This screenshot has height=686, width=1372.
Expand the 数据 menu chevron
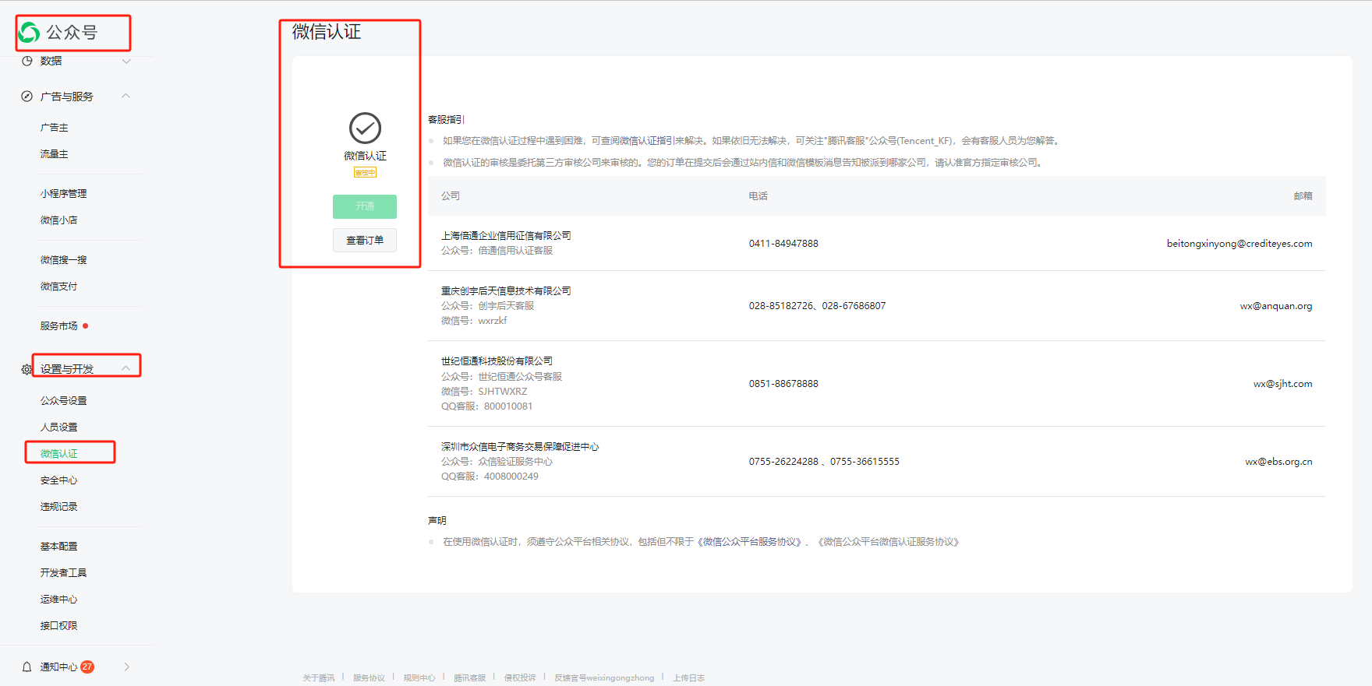(x=126, y=61)
